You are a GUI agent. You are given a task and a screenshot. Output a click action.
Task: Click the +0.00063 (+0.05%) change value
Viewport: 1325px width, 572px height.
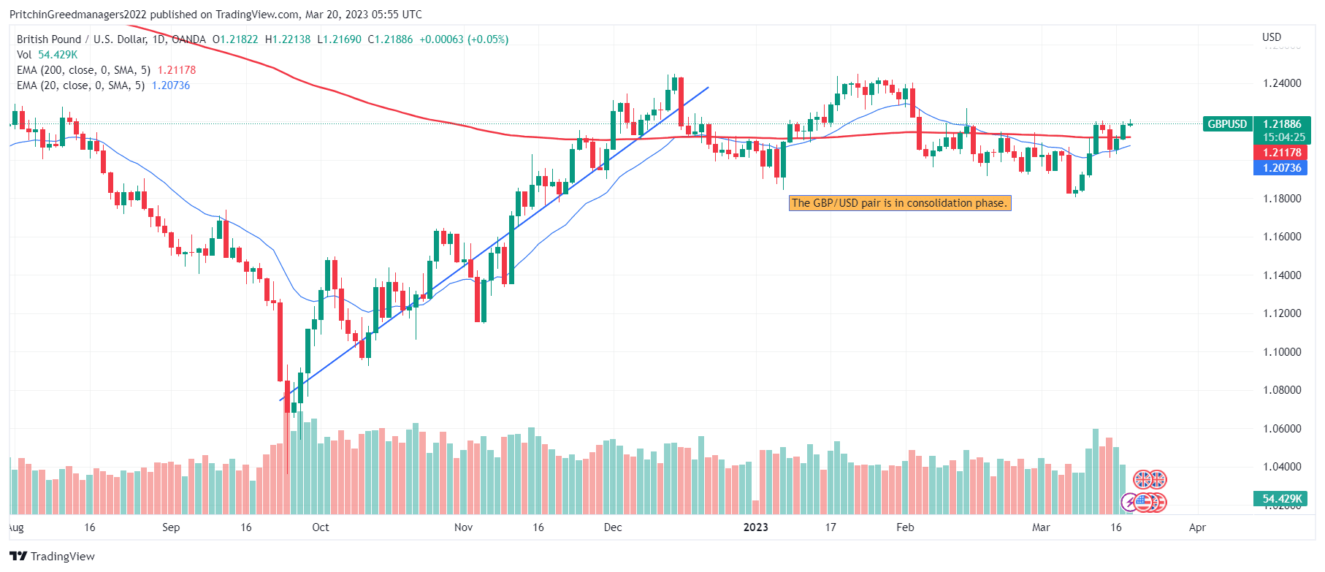click(x=464, y=39)
